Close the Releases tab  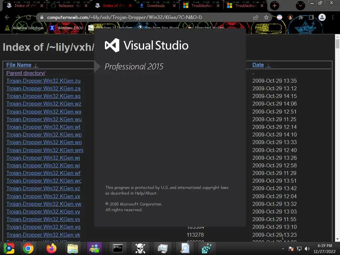86,6
